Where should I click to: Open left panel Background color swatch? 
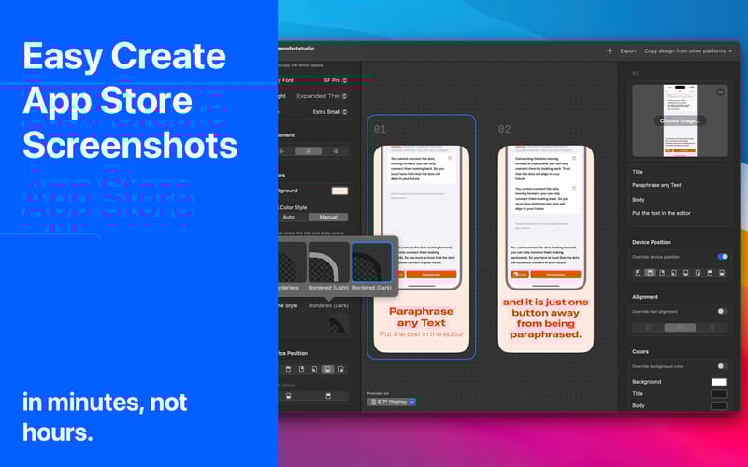[x=339, y=191]
